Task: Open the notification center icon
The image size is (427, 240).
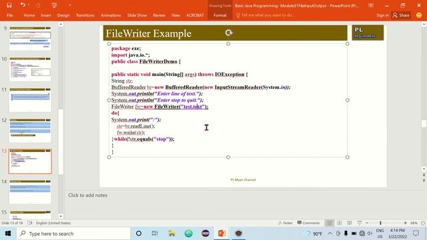Action: point(416,233)
